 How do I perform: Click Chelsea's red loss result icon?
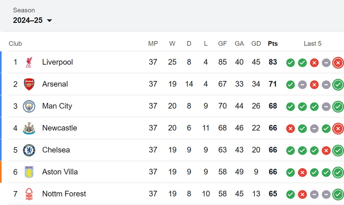(326, 151)
